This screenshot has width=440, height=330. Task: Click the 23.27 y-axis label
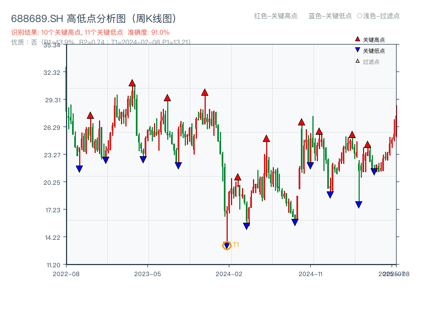52,155
